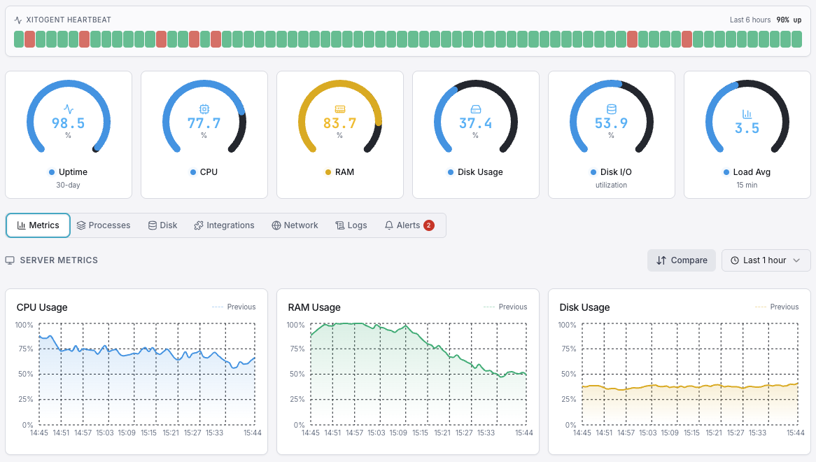Image resolution: width=816 pixels, height=462 pixels.
Task: Click the activity pulse icon inside the Uptime gauge
Action: 68,109
